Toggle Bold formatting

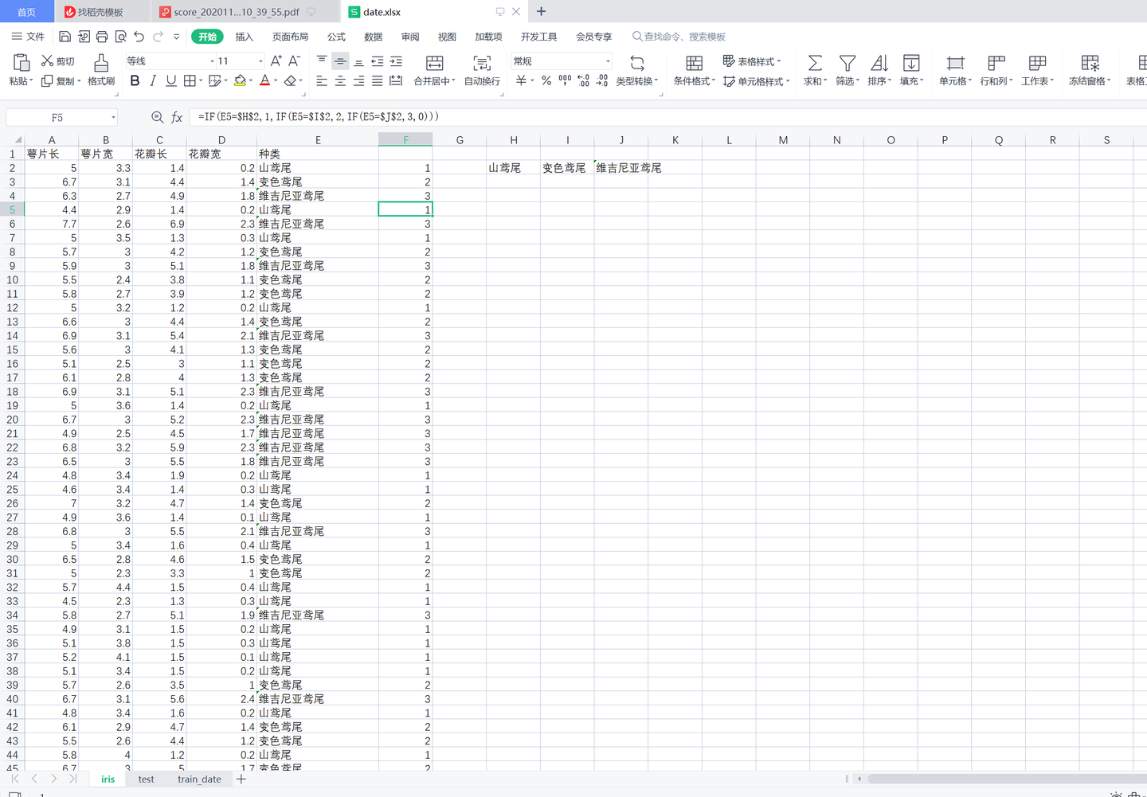click(135, 80)
